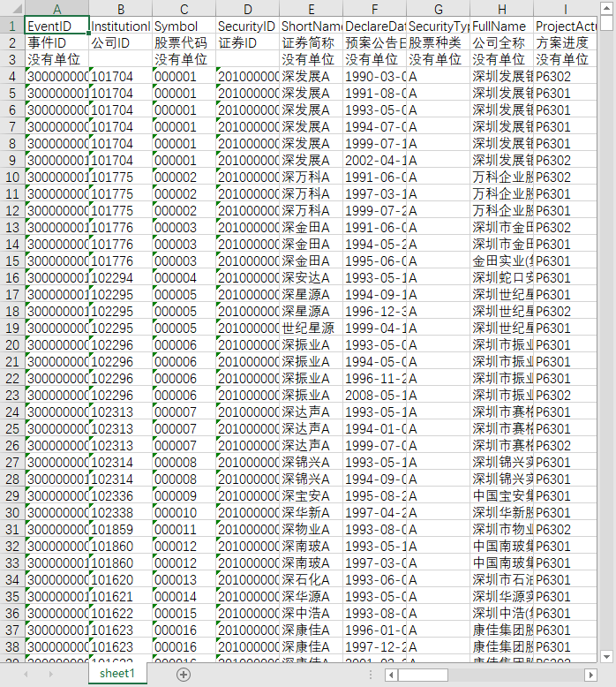
Task: Select column E header
Action: pos(312,9)
